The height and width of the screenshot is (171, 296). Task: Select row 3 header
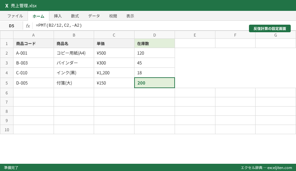coord(7,63)
